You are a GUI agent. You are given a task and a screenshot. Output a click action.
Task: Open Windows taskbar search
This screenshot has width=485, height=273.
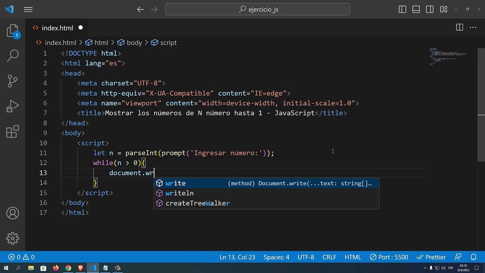pyautogui.click(x=18, y=268)
